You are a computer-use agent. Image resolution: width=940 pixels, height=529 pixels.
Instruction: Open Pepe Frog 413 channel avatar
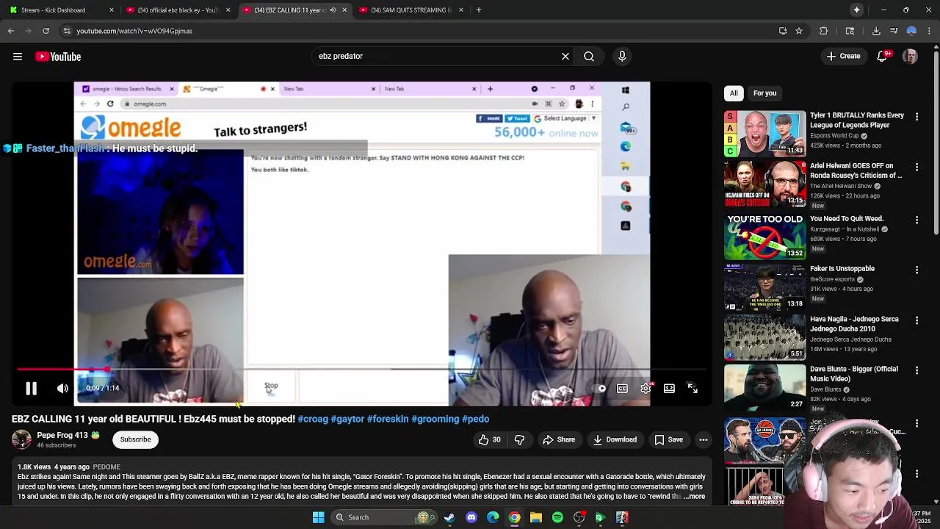pos(21,439)
